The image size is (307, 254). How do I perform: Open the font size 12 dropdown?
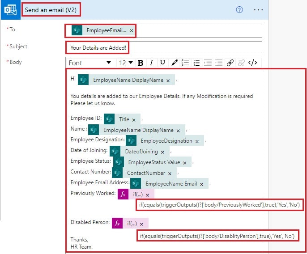tap(126, 63)
